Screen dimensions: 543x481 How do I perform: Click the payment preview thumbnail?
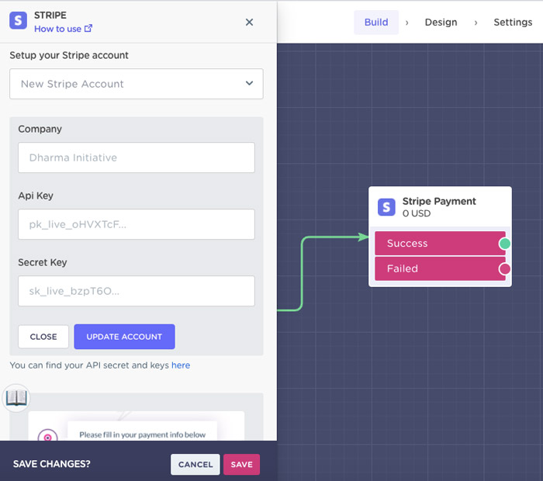tap(137, 426)
